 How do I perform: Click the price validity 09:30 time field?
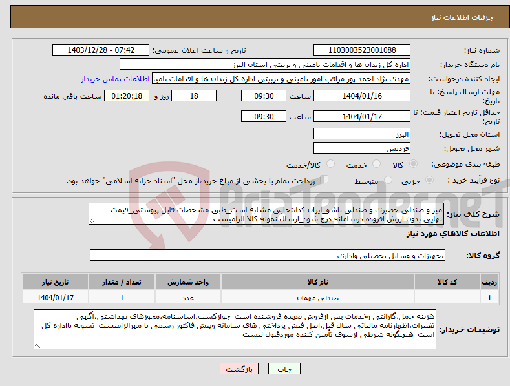(264, 116)
